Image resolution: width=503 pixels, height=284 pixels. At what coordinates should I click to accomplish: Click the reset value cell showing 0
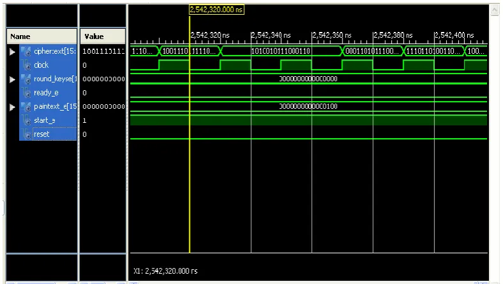84,134
